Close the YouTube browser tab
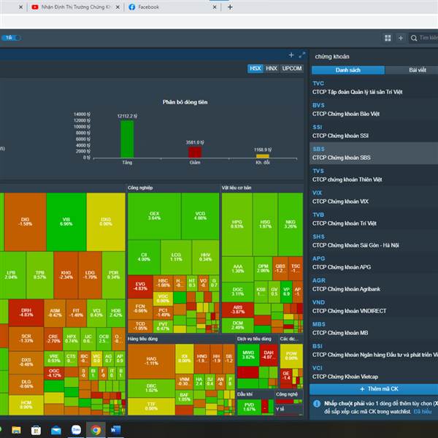Image resolution: width=438 pixels, height=438 pixels. tap(118, 7)
